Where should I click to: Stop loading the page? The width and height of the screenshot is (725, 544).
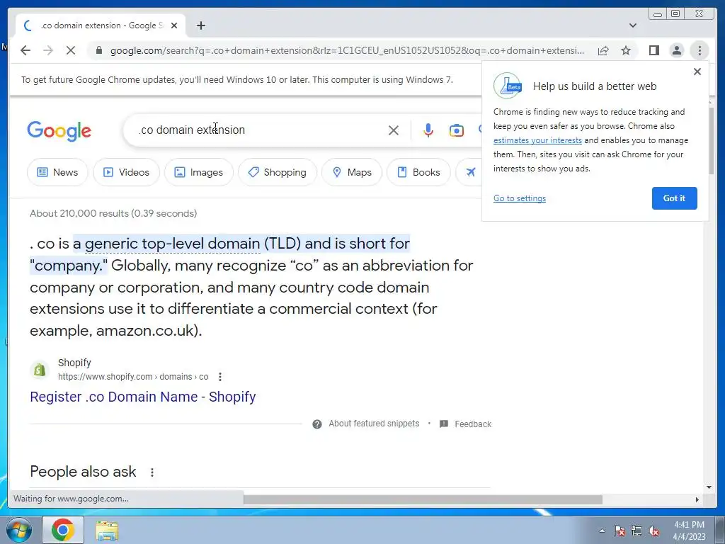(x=71, y=50)
